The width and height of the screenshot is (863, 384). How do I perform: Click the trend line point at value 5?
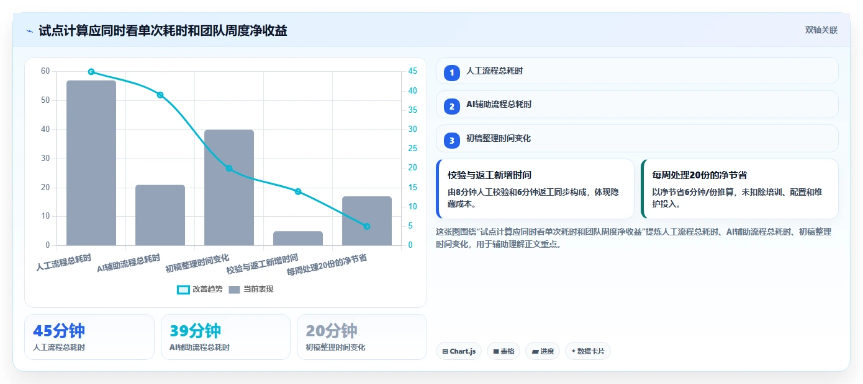tap(367, 227)
